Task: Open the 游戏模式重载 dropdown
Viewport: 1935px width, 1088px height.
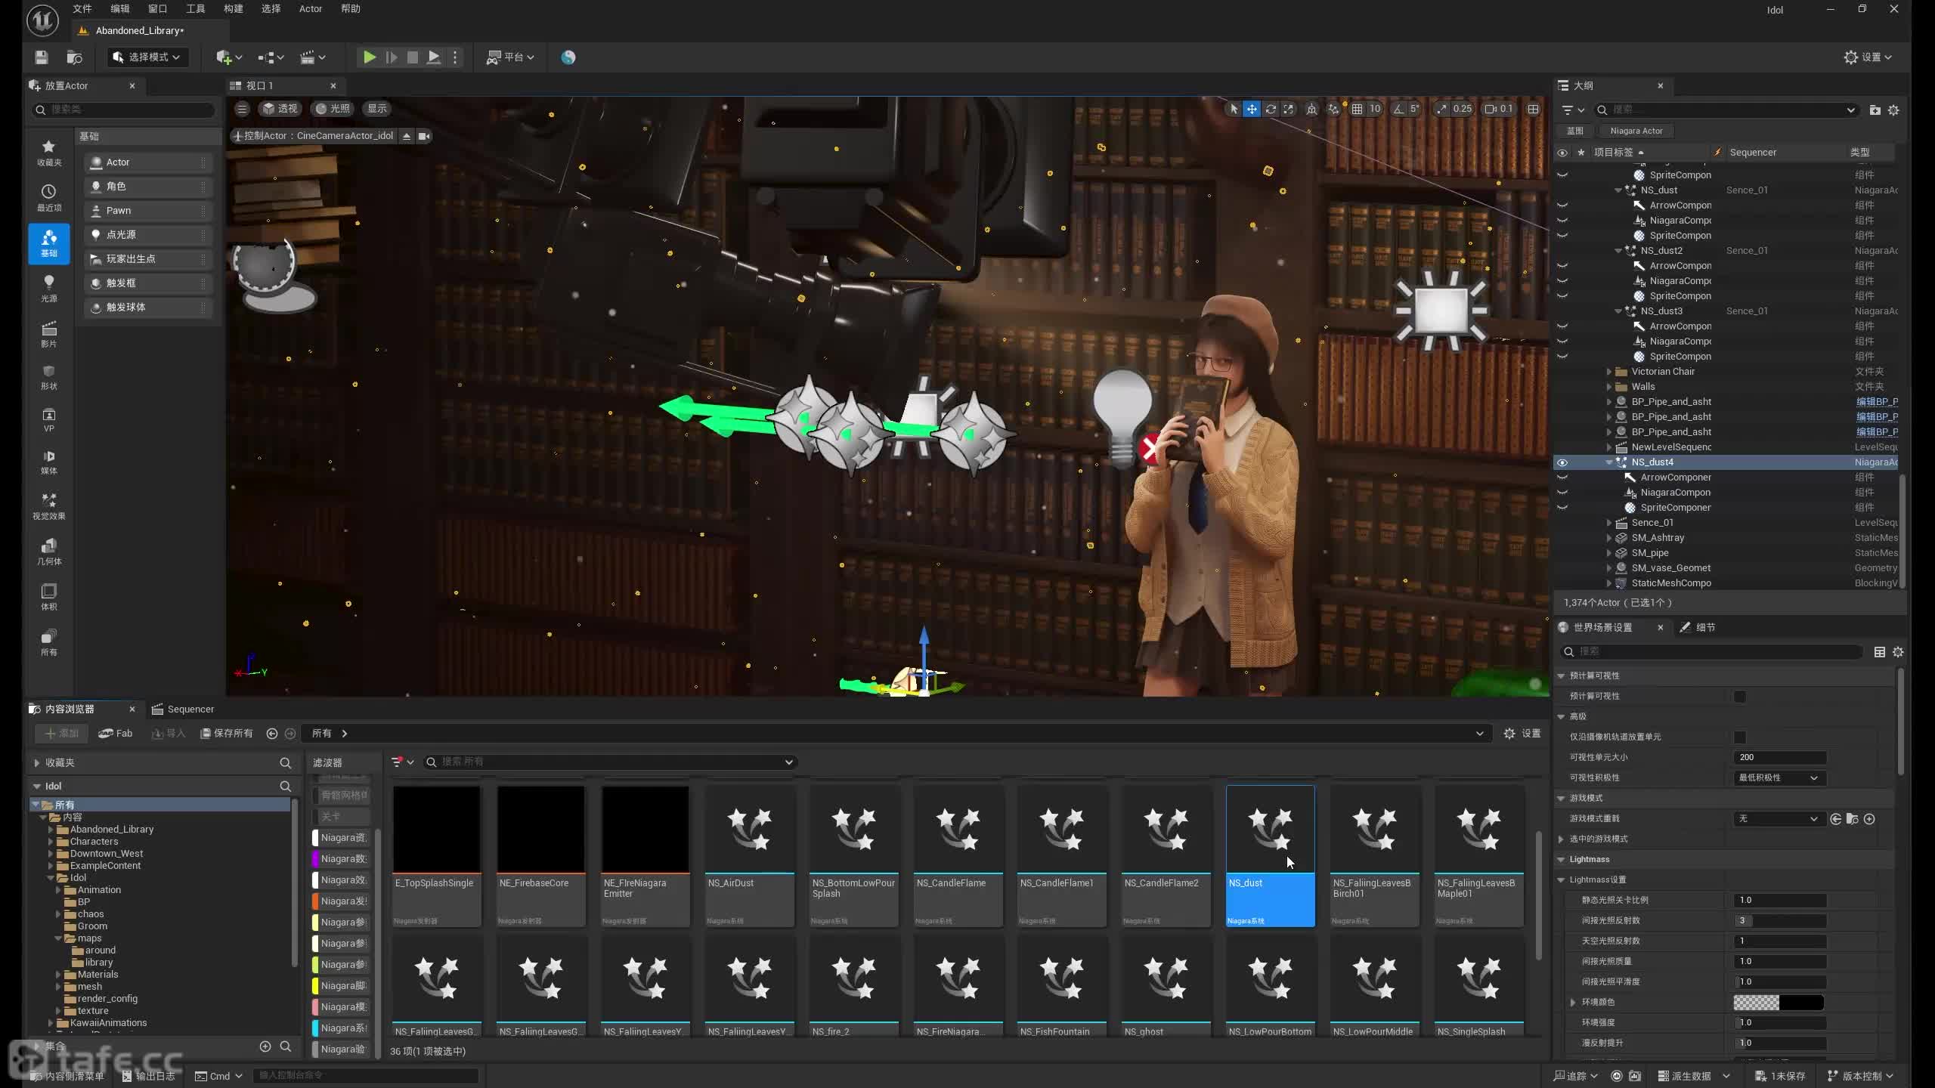Action: click(1779, 818)
